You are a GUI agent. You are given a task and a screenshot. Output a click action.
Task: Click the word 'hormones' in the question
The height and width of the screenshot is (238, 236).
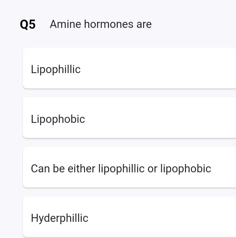pyautogui.click(x=109, y=24)
